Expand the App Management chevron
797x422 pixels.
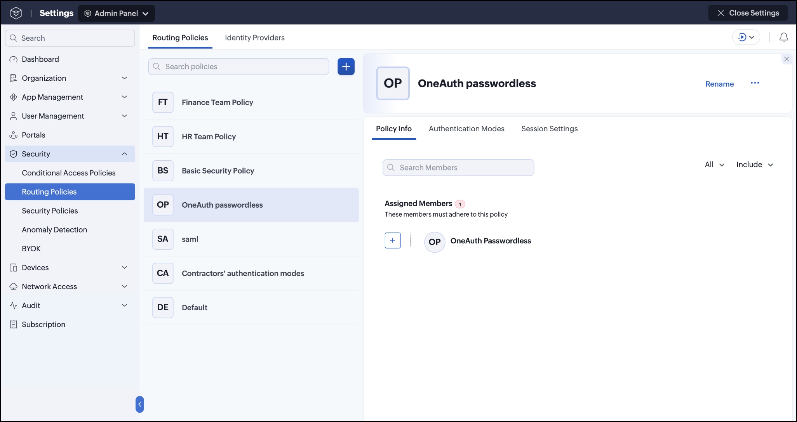[x=125, y=97]
